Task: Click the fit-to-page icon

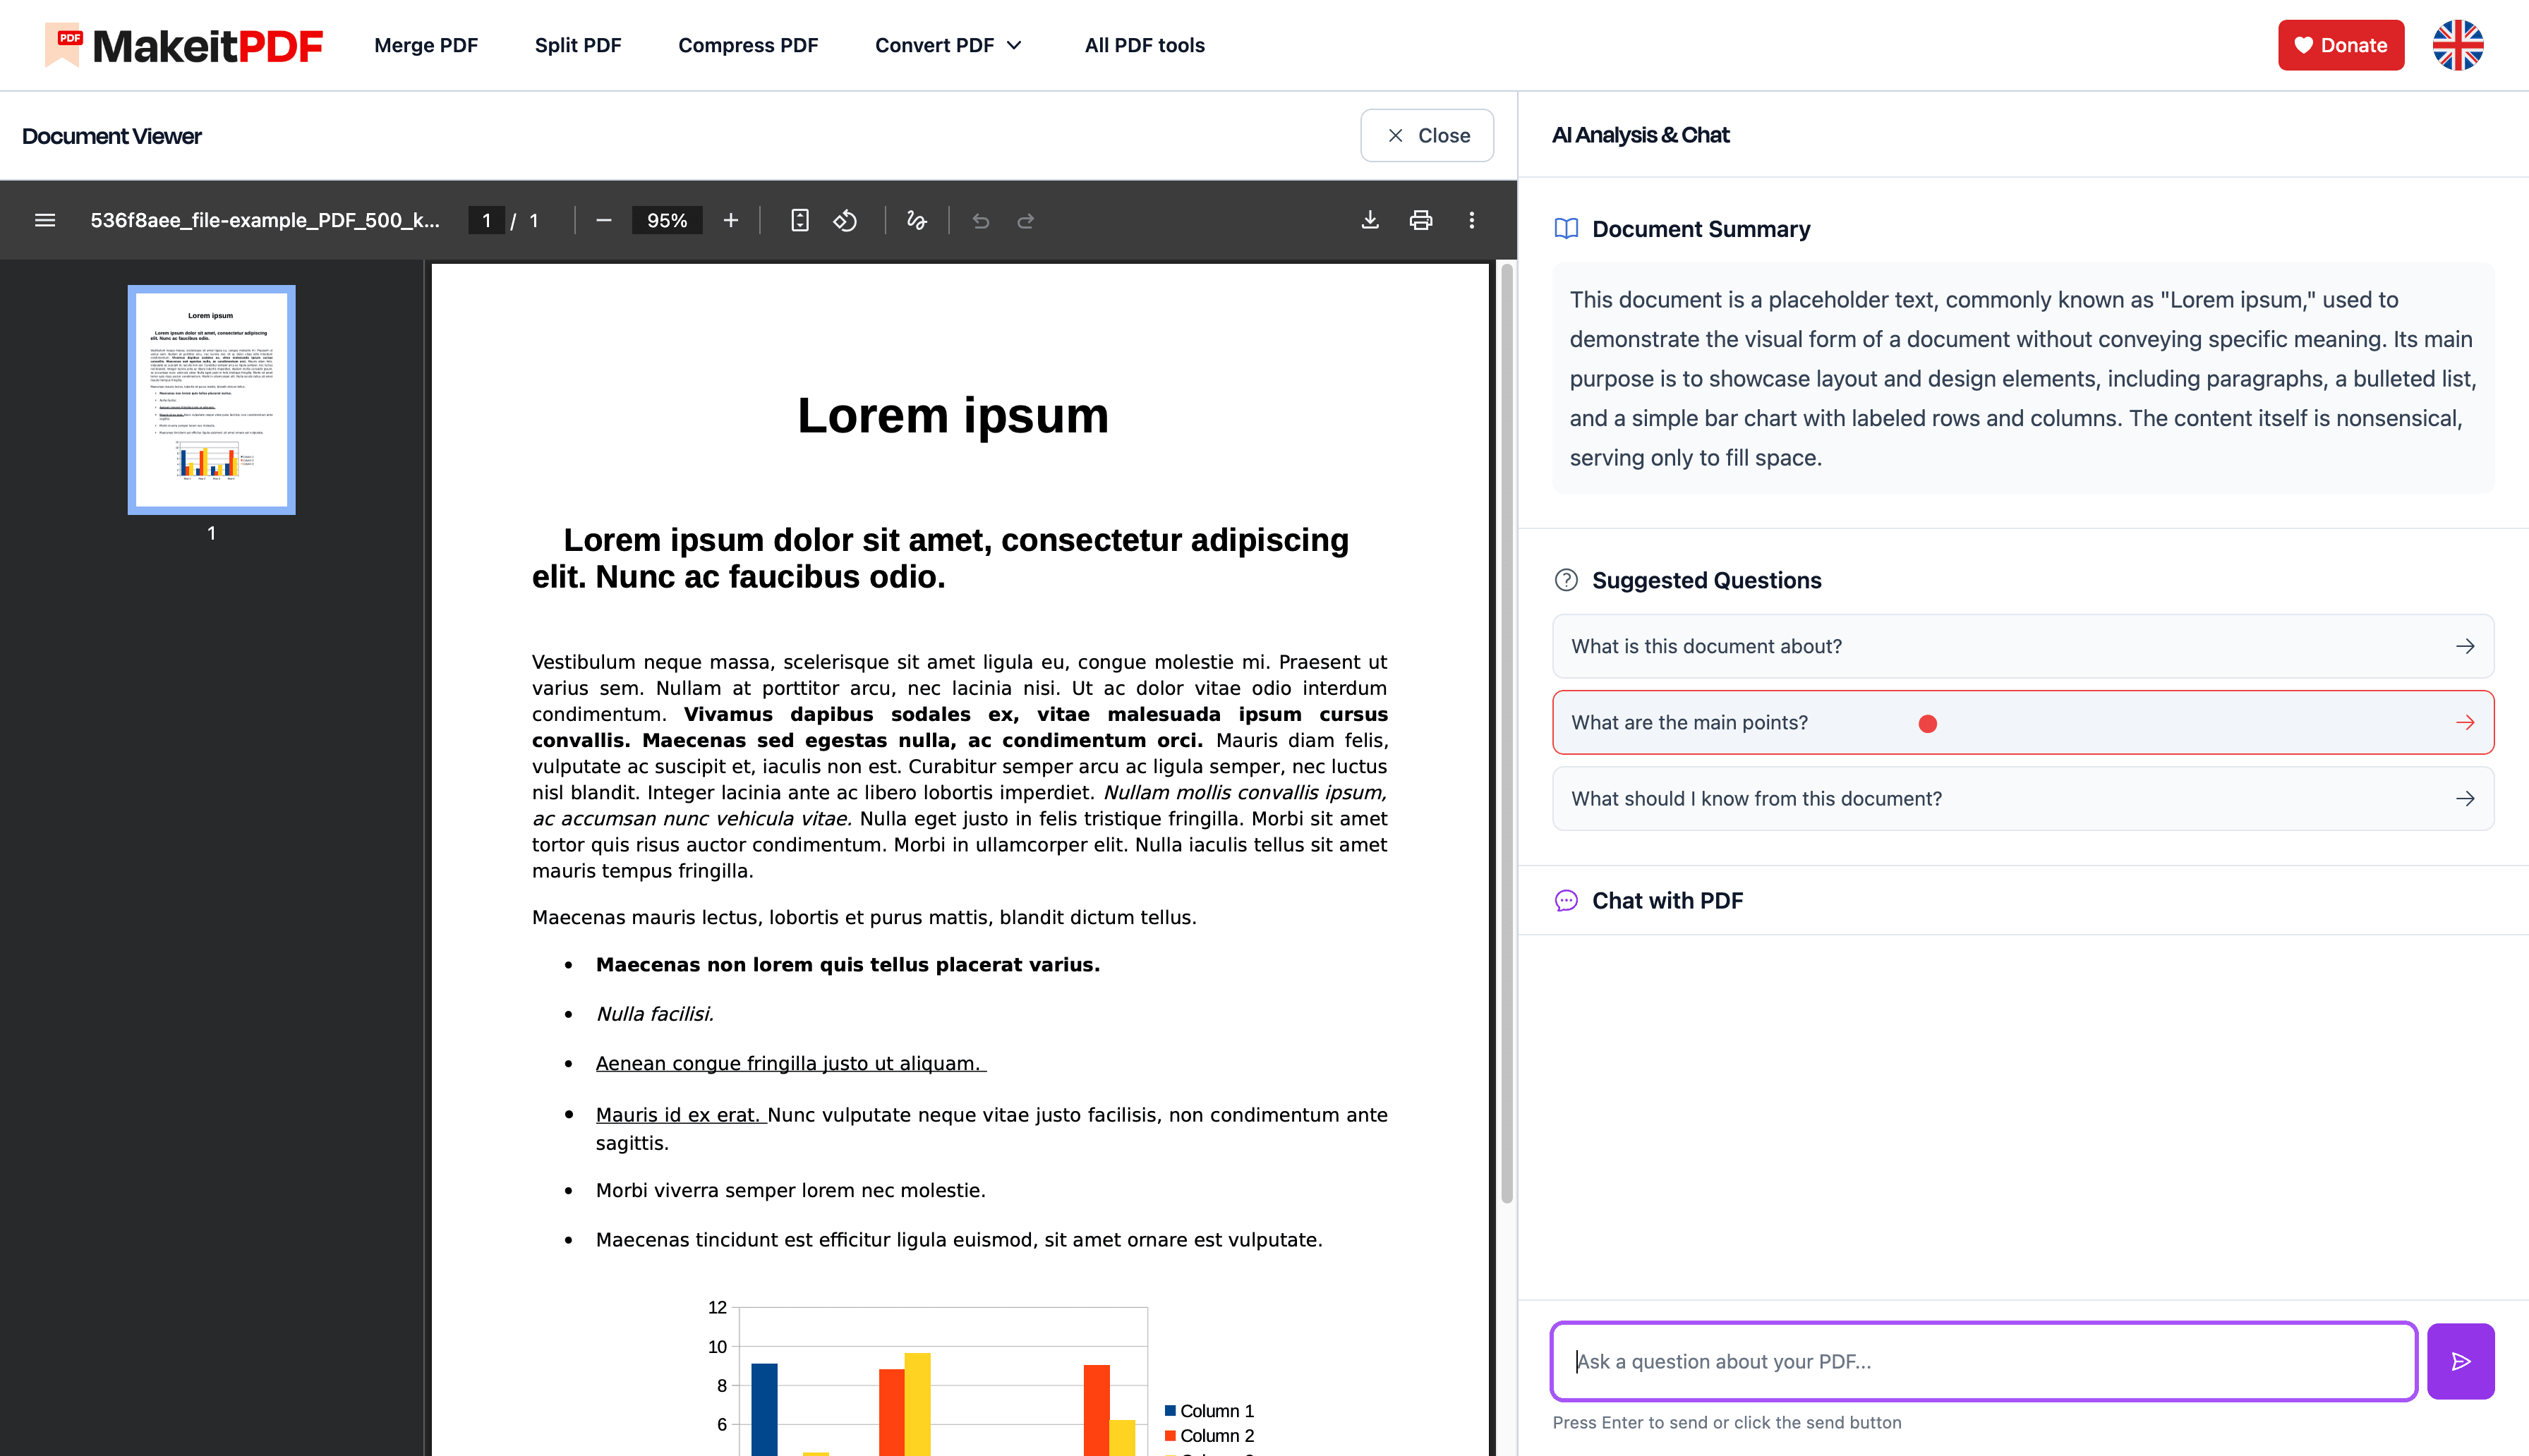Action: pyautogui.click(x=799, y=220)
